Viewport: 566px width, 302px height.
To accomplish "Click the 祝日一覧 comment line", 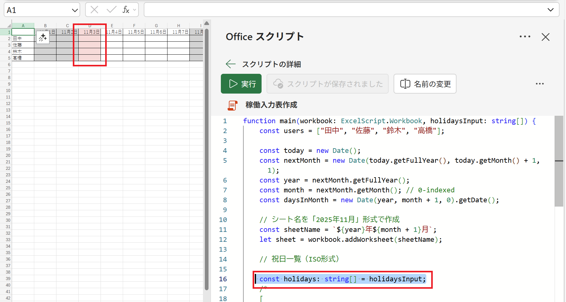I will [x=299, y=259].
